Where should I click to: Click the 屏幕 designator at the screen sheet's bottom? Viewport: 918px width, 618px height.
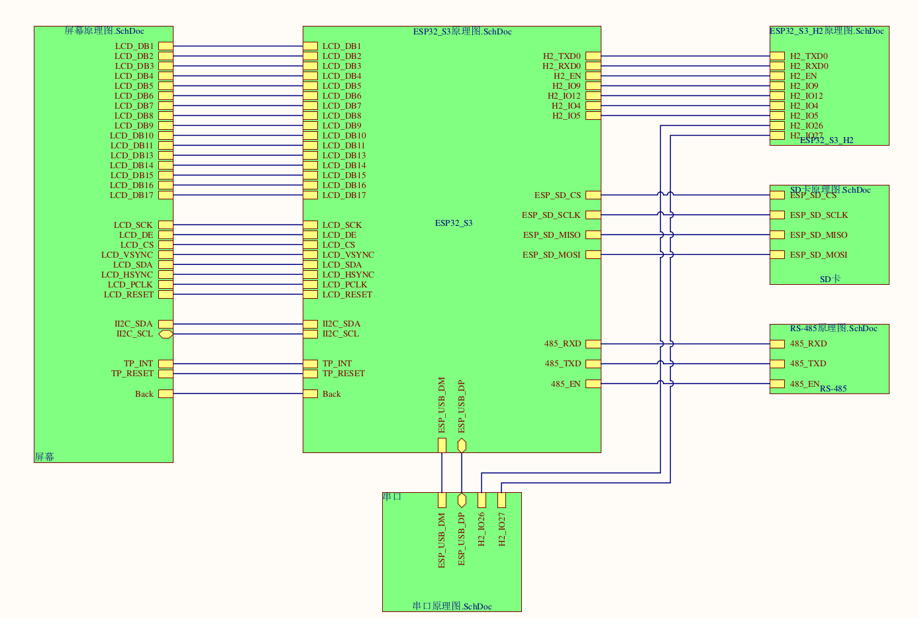click(44, 457)
